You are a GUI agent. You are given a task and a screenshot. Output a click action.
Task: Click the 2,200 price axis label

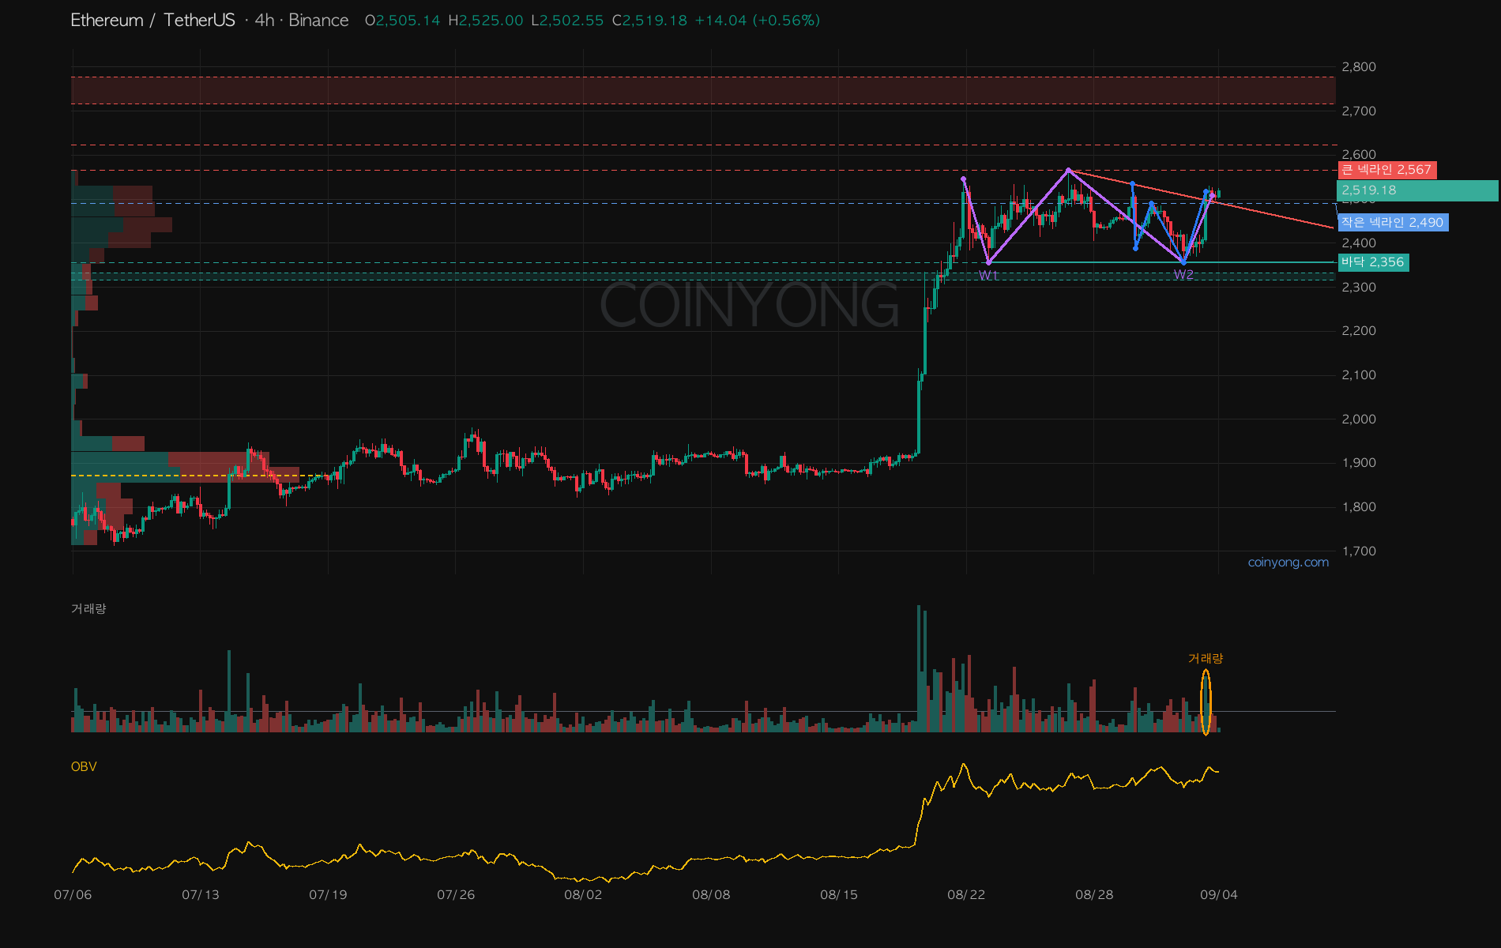[x=1359, y=331]
